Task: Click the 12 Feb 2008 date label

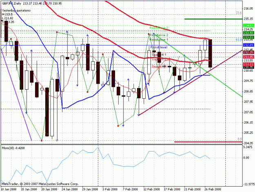Action: [x=152, y=189]
